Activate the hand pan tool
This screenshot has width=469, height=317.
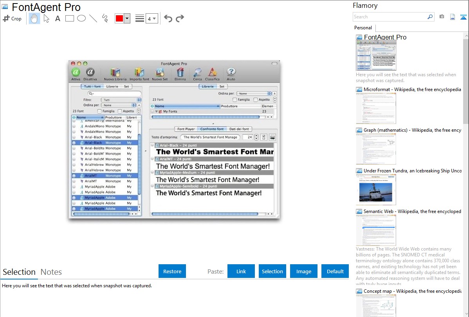(34, 18)
